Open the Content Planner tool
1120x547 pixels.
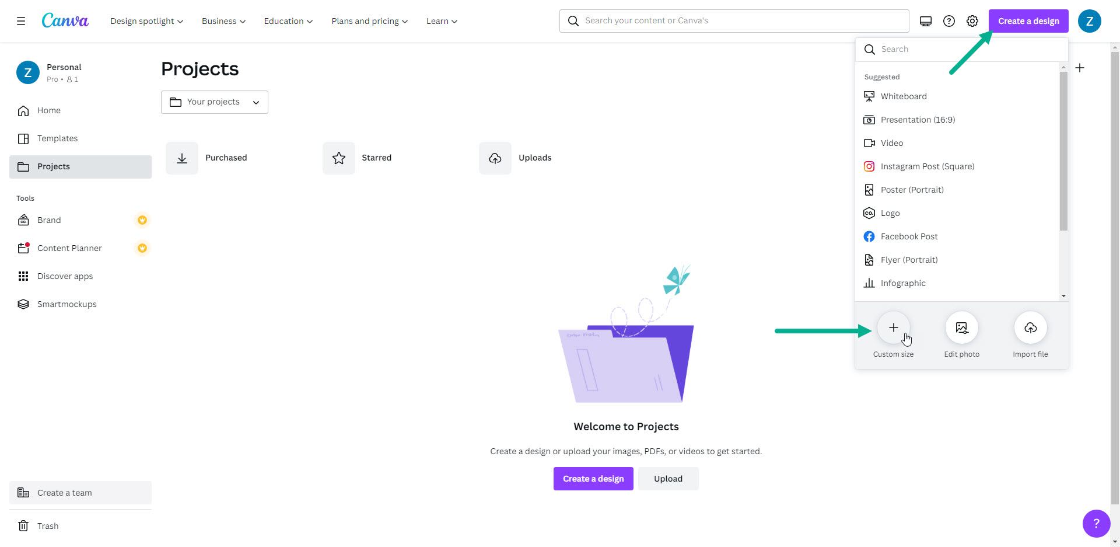pyautogui.click(x=69, y=248)
